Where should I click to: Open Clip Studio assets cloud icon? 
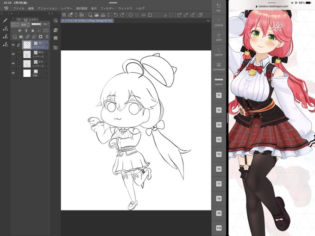pyautogui.click(x=82, y=15)
